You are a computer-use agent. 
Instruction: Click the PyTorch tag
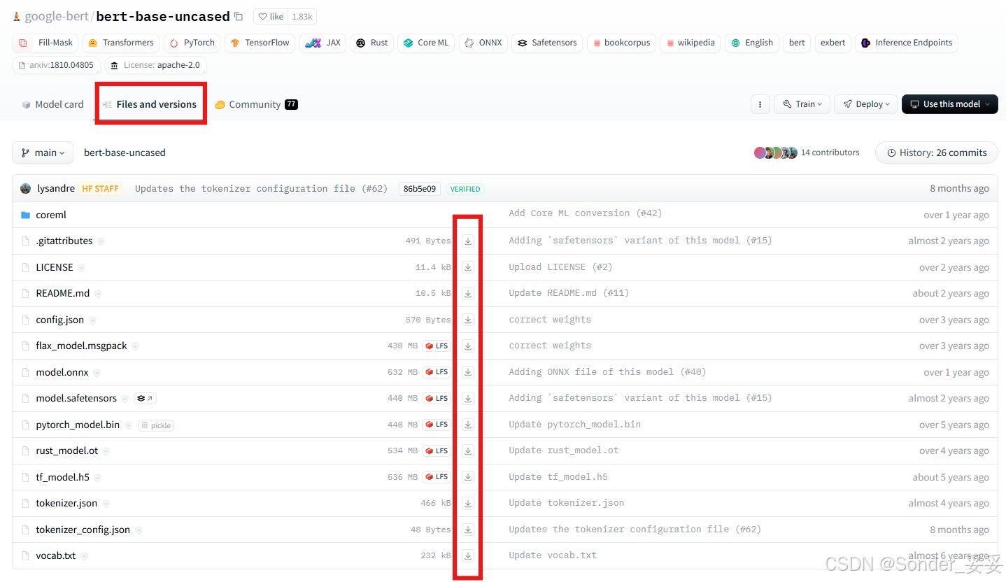(192, 43)
